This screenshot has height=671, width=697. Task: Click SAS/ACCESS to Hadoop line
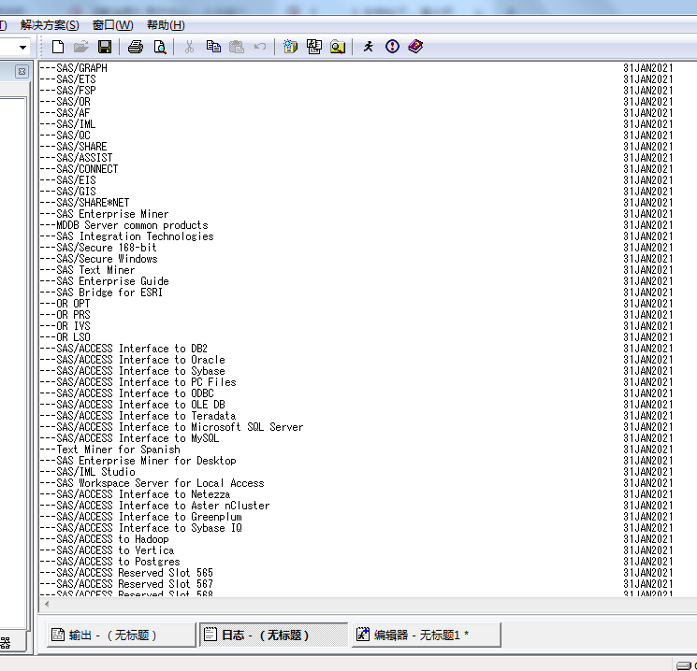point(104,539)
